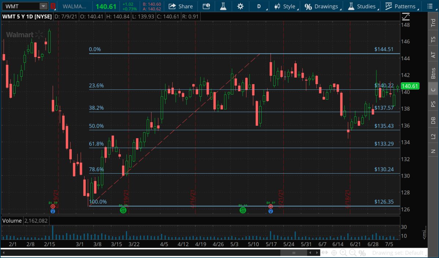
Task: Click the $130.24 Fibonacci price label
Action: tap(384, 169)
